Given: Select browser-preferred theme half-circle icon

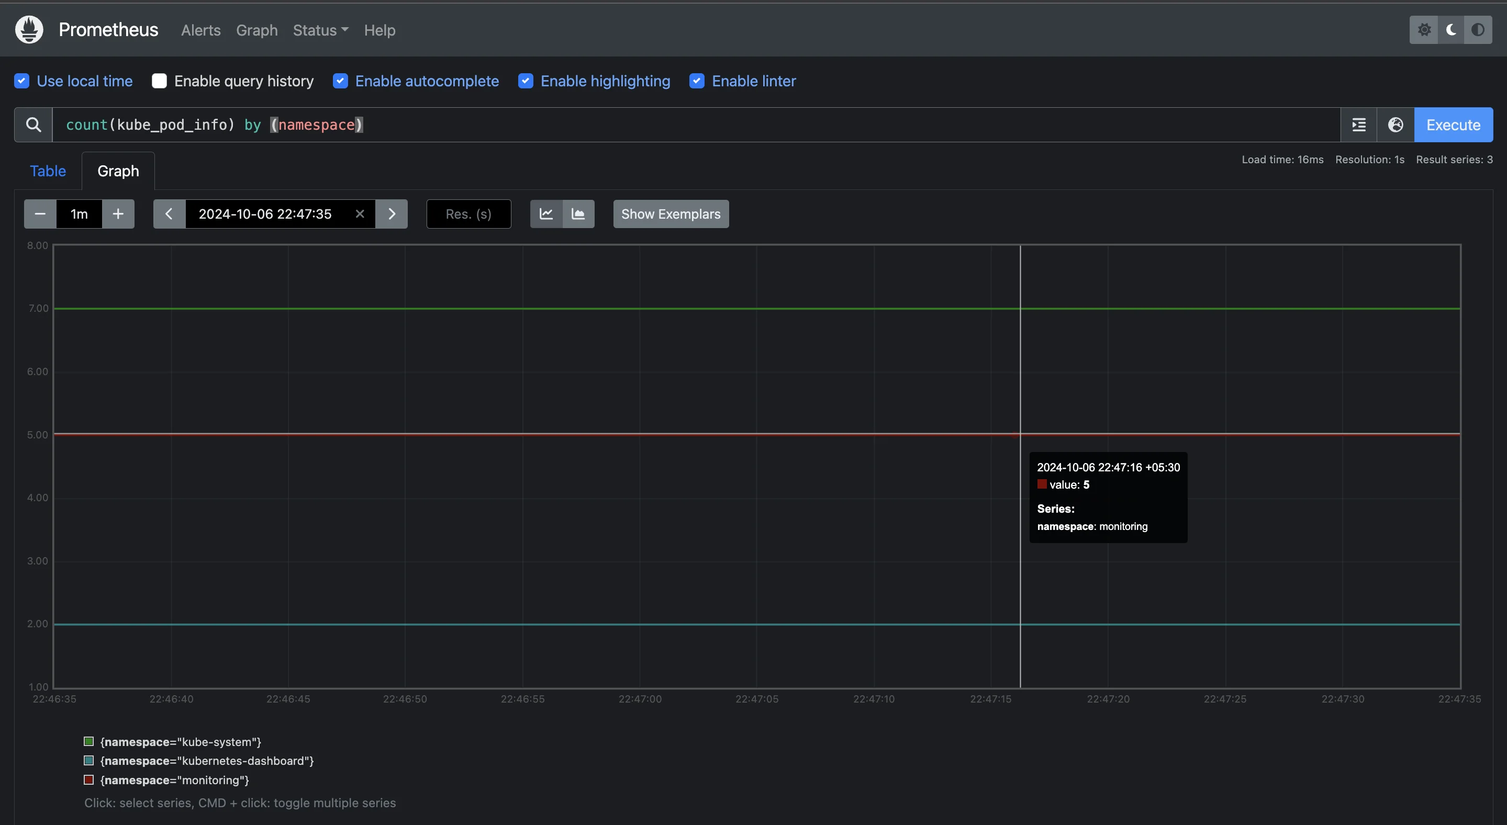Looking at the screenshot, I should click(1478, 30).
